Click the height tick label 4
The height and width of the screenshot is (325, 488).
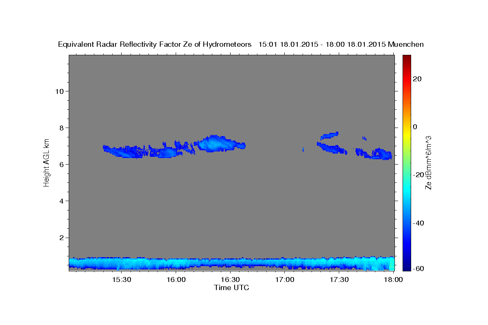(x=61, y=201)
